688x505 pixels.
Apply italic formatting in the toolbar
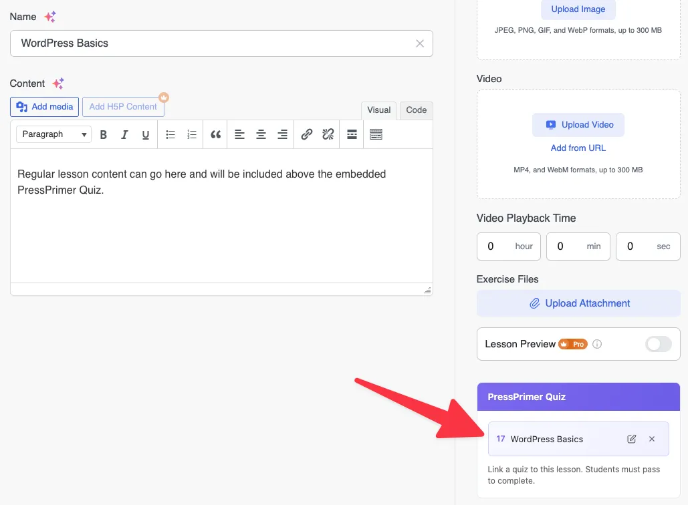pyautogui.click(x=124, y=134)
